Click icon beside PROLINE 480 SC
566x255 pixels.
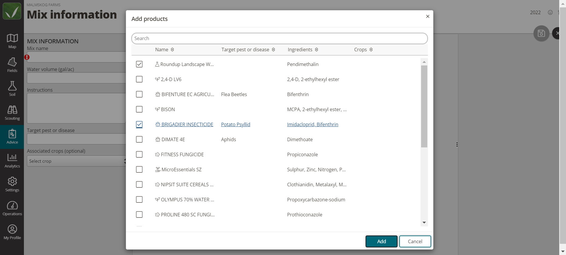tap(158, 215)
